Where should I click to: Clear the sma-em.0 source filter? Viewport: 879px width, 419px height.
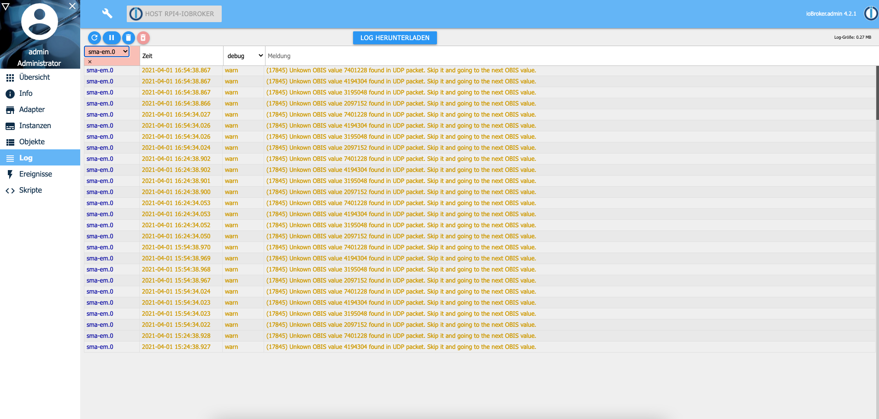click(90, 62)
